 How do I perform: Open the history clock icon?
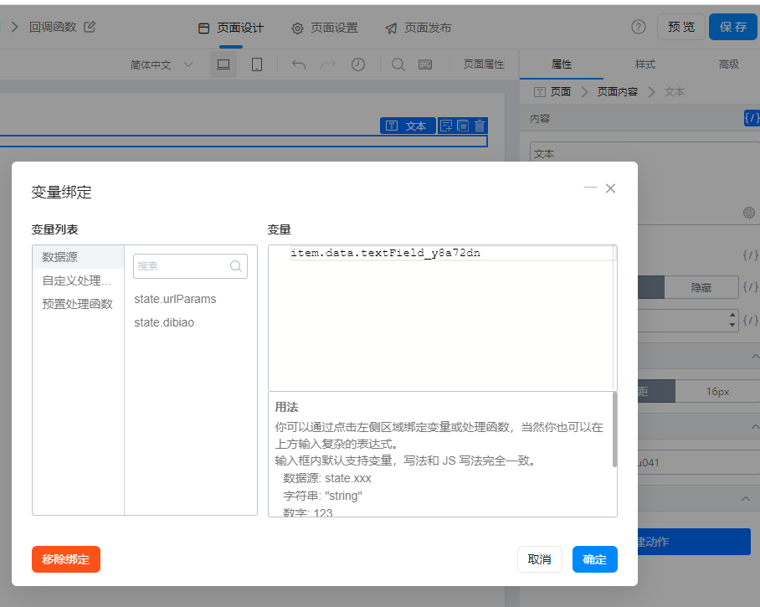coord(358,64)
